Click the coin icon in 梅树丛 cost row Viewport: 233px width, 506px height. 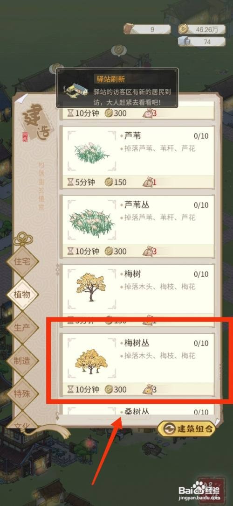pyautogui.click(x=109, y=389)
